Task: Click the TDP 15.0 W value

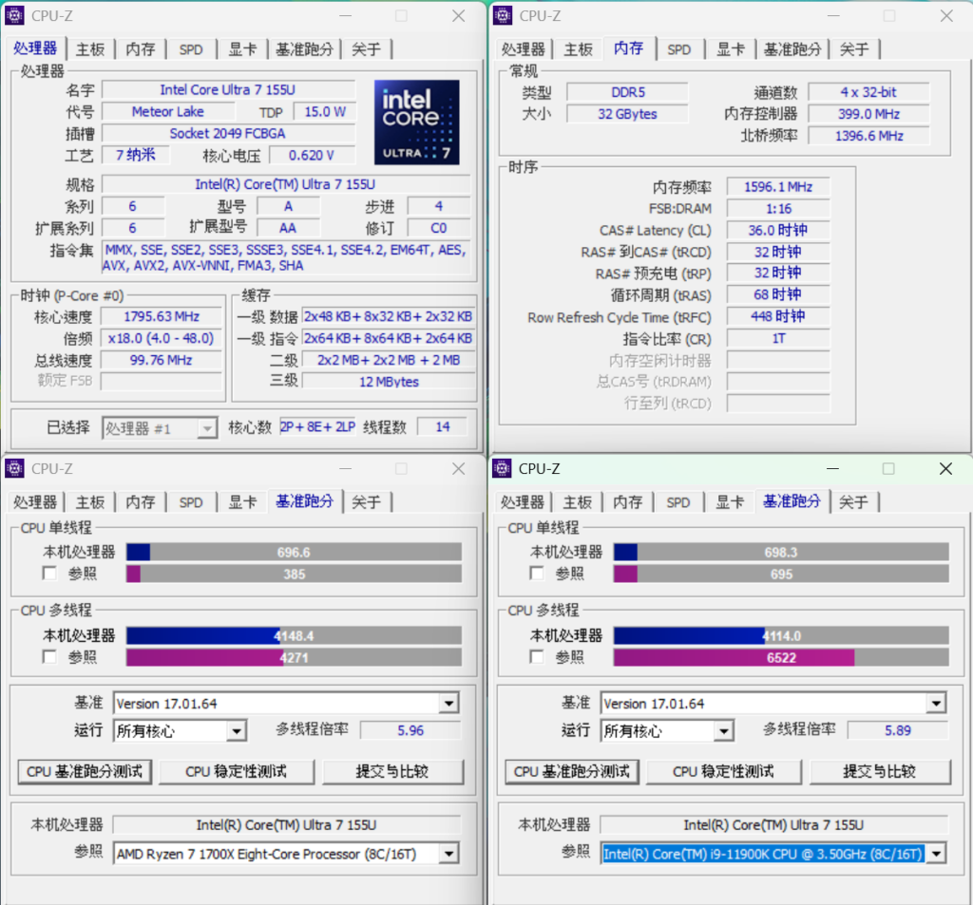Action: tap(324, 112)
